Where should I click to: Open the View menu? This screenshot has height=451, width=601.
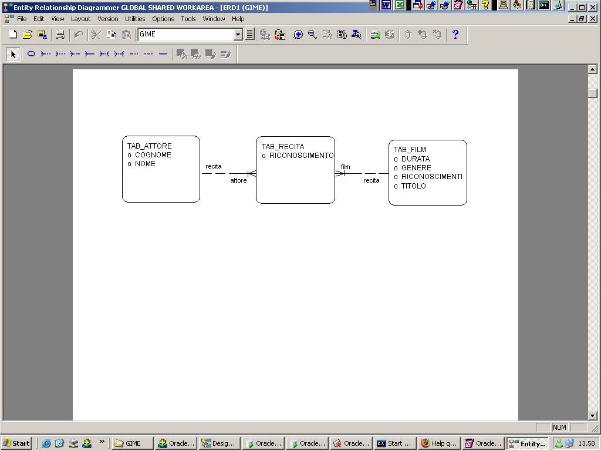[58, 19]
